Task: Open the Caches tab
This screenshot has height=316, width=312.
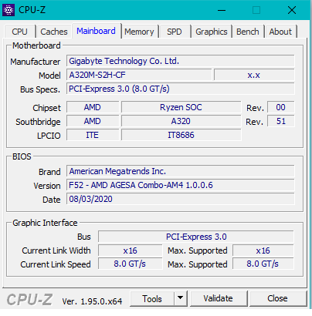Action: [x=54, y=32]
